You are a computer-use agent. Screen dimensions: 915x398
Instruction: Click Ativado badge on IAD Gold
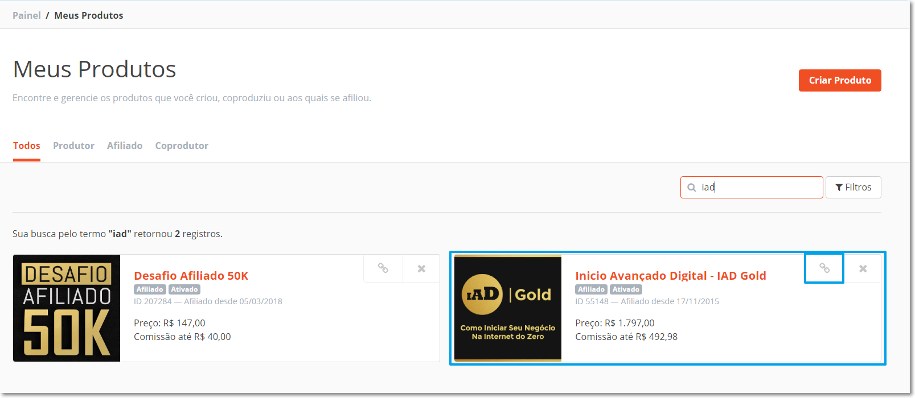(626, 289)
